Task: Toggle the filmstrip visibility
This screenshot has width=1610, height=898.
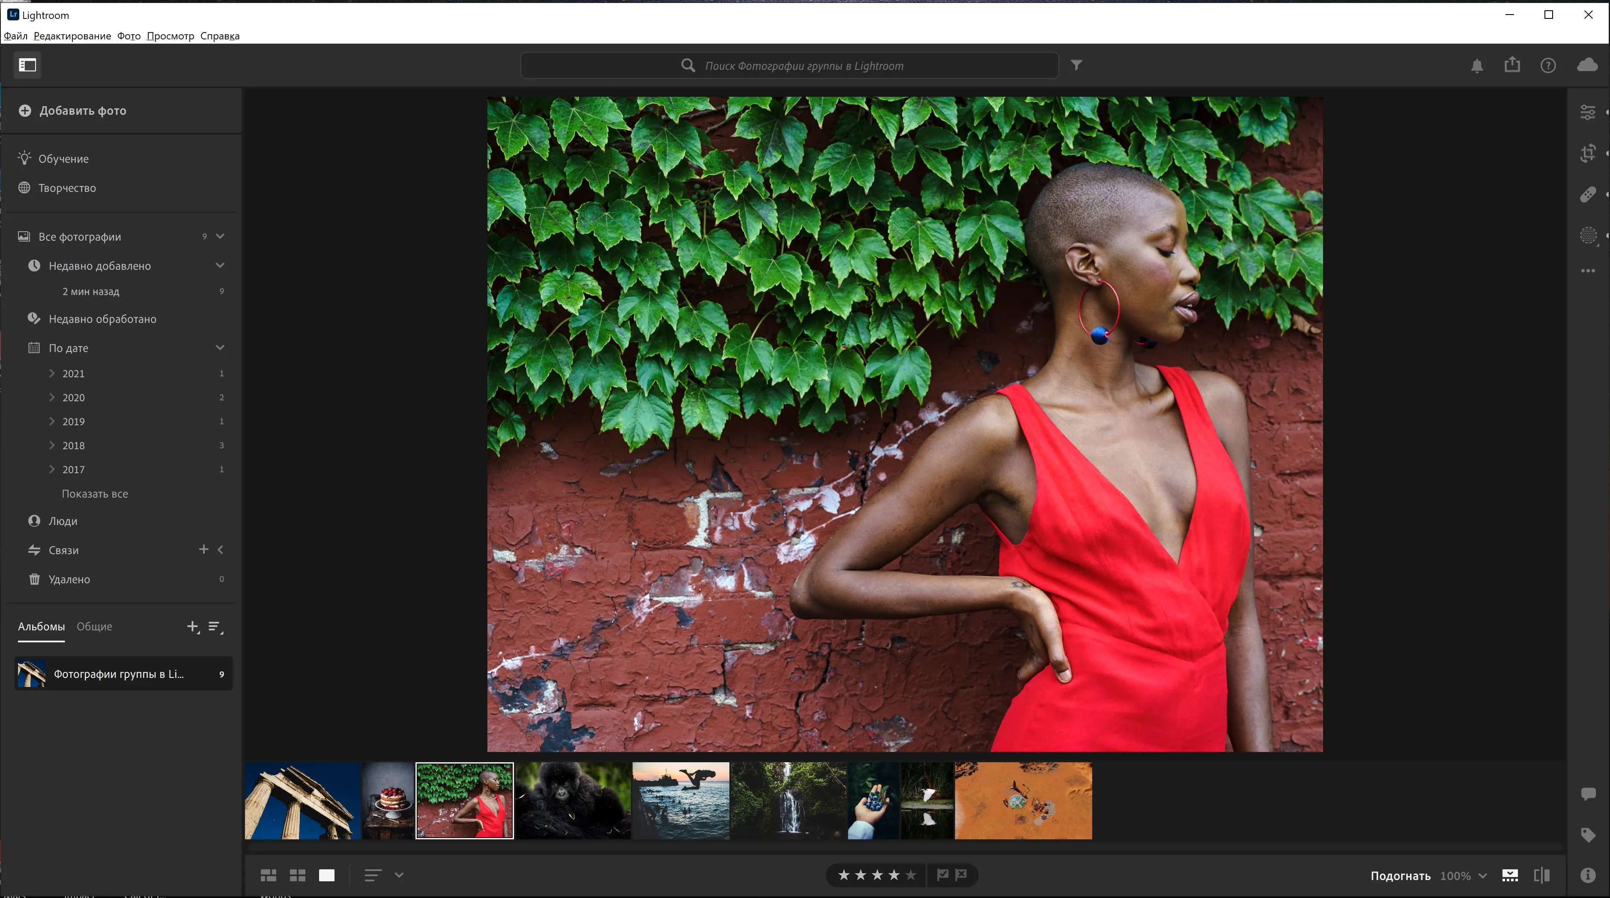Action: 1510,875
